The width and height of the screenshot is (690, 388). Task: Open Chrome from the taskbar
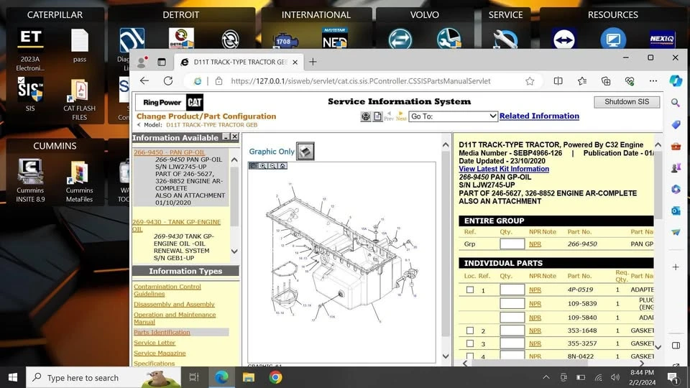(x=275, y=377)
